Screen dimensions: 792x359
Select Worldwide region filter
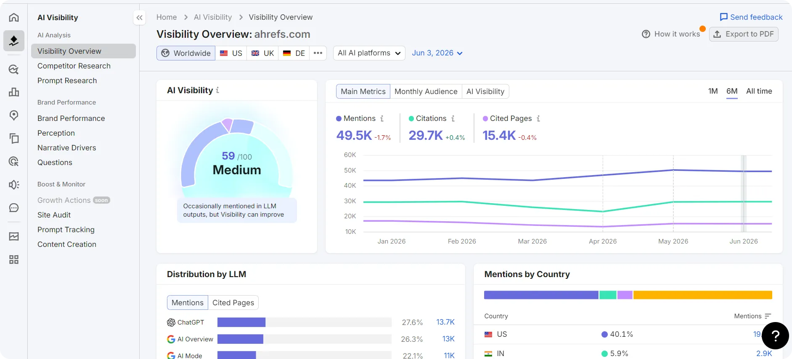tap(186, 53)
